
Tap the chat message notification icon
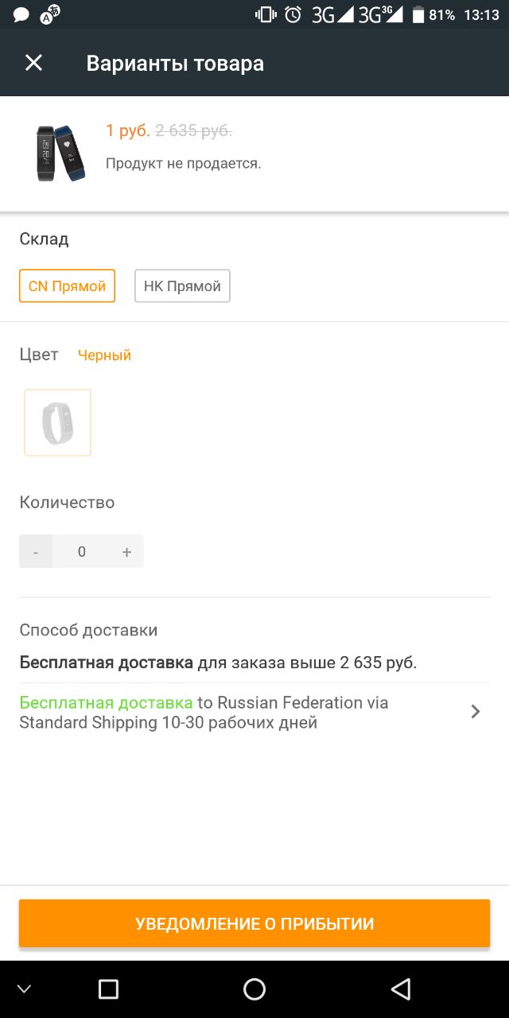point(21,15)
